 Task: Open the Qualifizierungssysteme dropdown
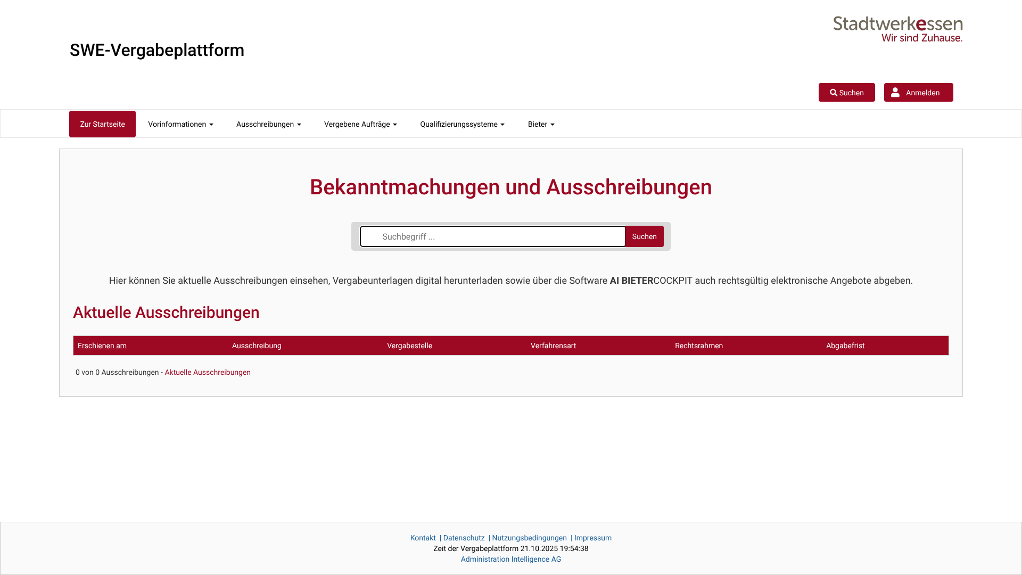(x=462, y=124)
